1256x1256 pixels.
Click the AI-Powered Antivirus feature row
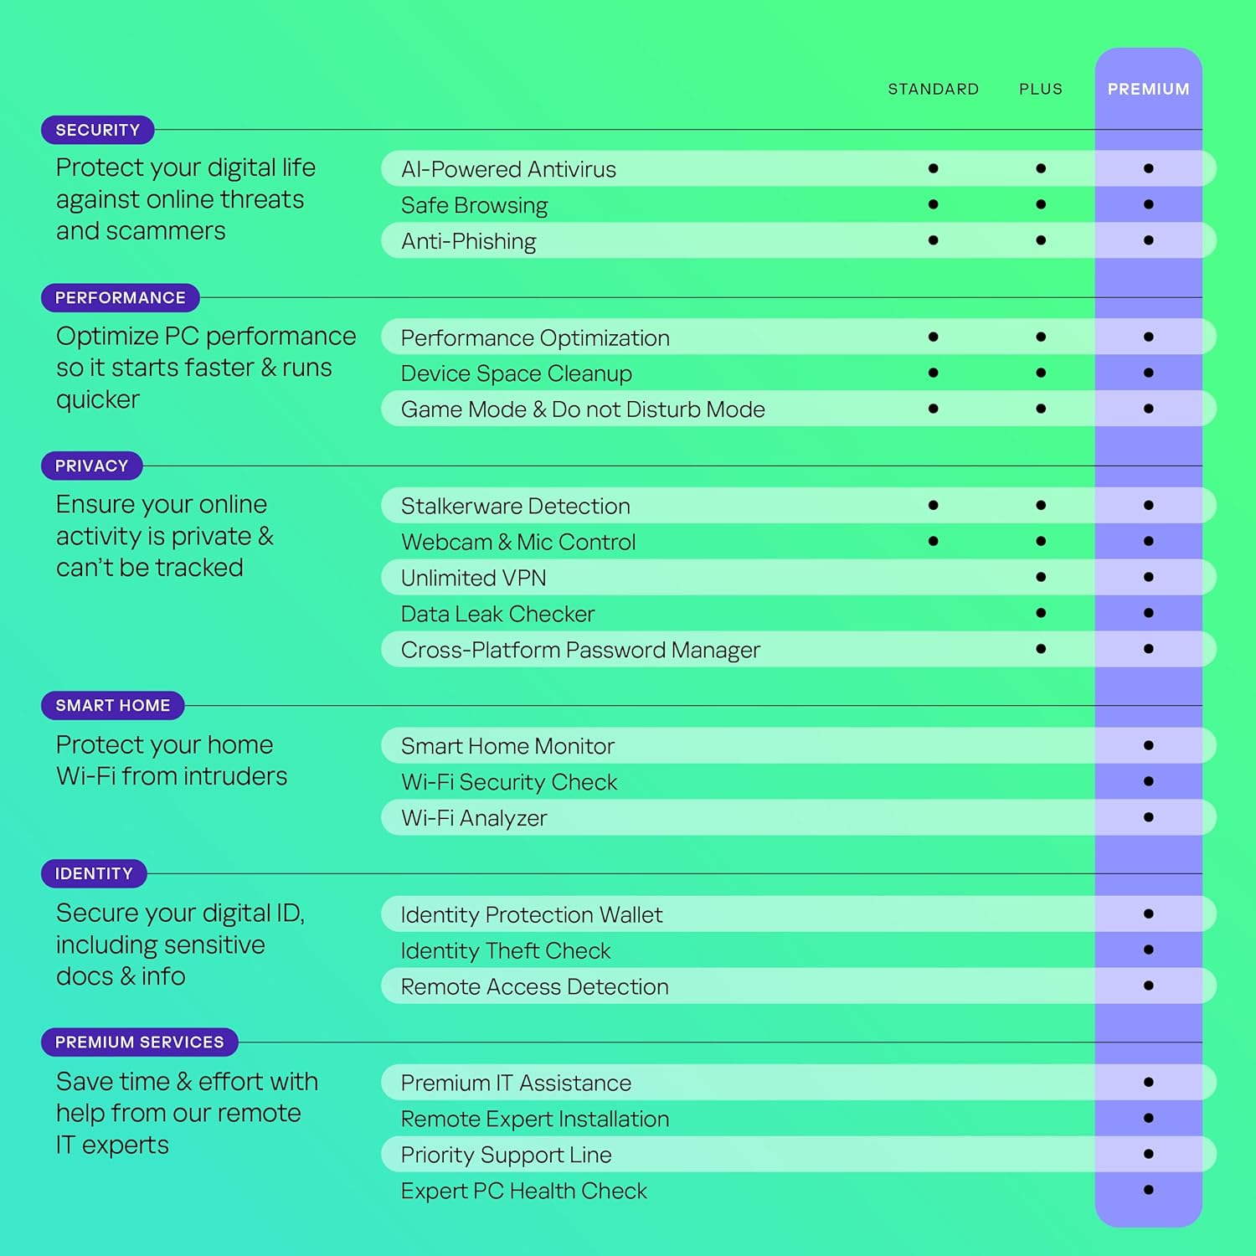[799, 168]
